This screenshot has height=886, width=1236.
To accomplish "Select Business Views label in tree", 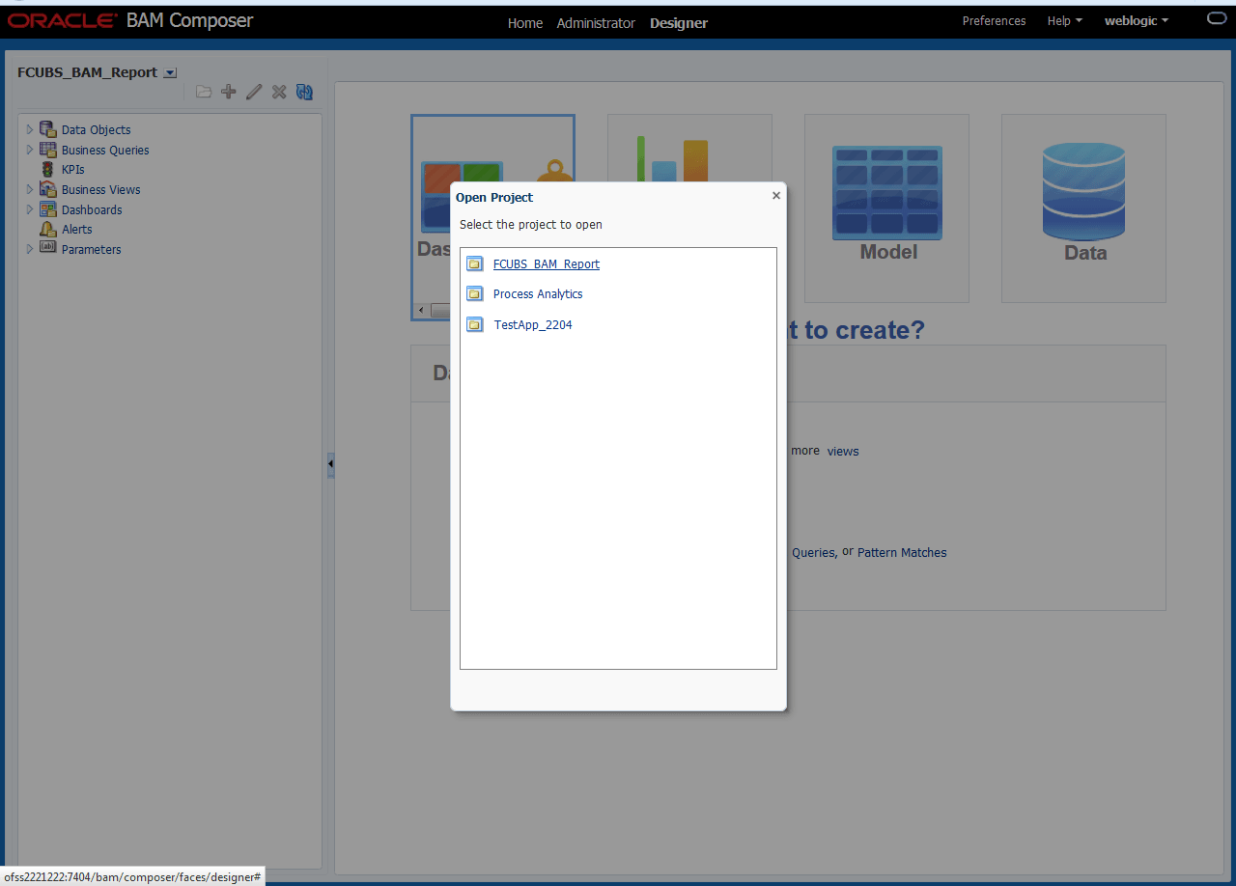I will (100, 190).
